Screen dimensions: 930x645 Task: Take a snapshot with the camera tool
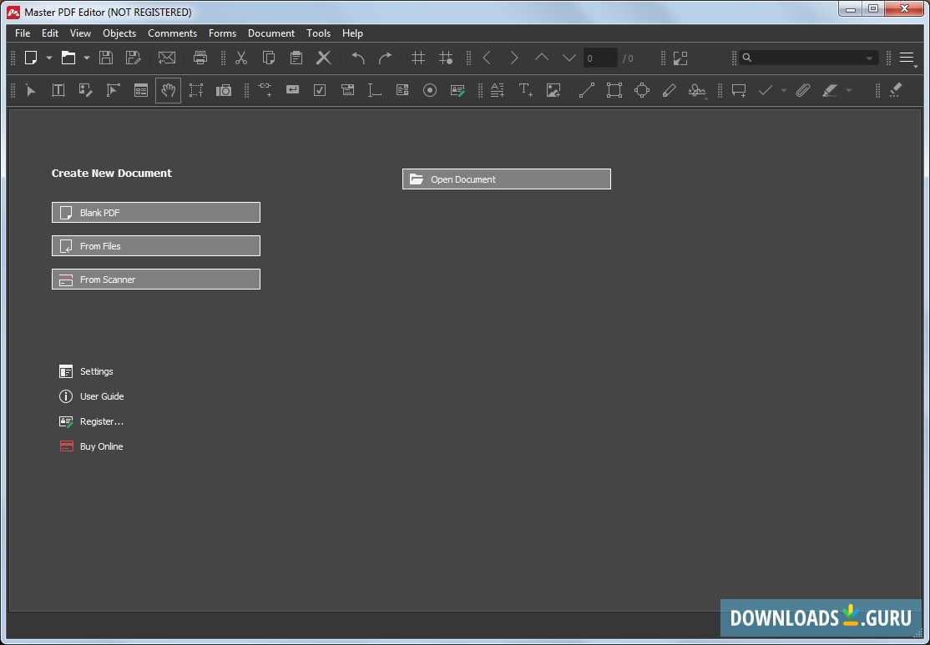click(x=224, y=90)
